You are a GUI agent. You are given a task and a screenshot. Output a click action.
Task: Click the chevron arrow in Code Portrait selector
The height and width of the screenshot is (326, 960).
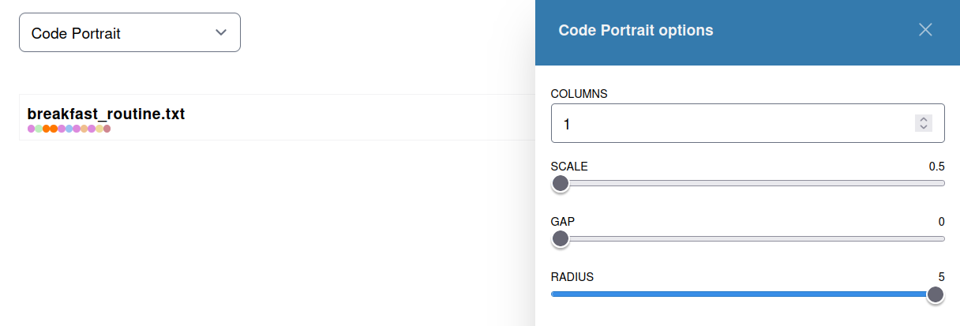[x=221, y=32]
